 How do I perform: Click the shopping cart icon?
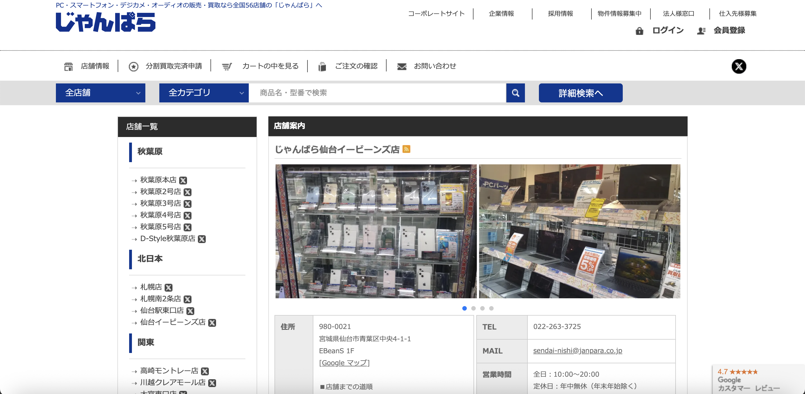(227, 66)
